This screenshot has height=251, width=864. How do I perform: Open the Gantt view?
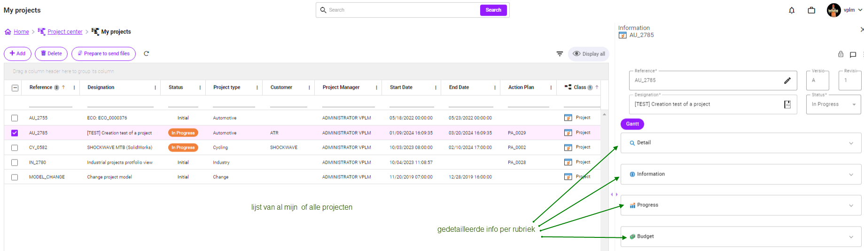coord(632,124)
